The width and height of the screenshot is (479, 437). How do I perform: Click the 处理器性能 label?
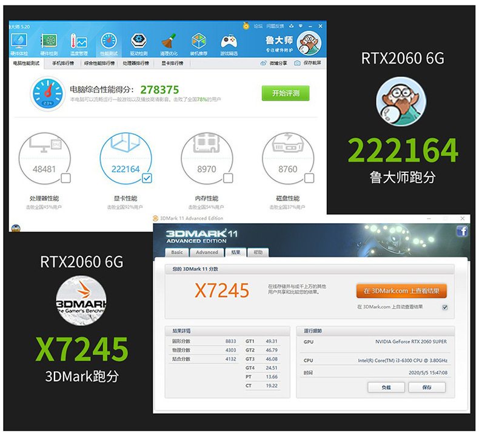[44, 198]
